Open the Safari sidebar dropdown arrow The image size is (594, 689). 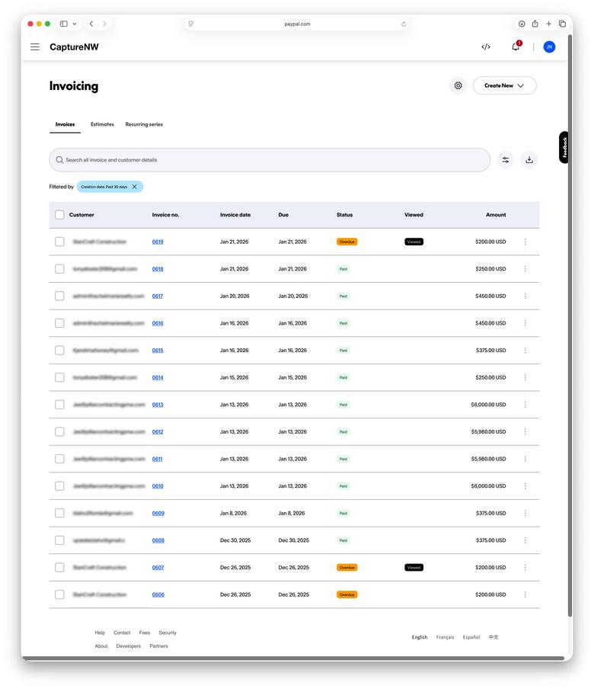click(75, 24)
